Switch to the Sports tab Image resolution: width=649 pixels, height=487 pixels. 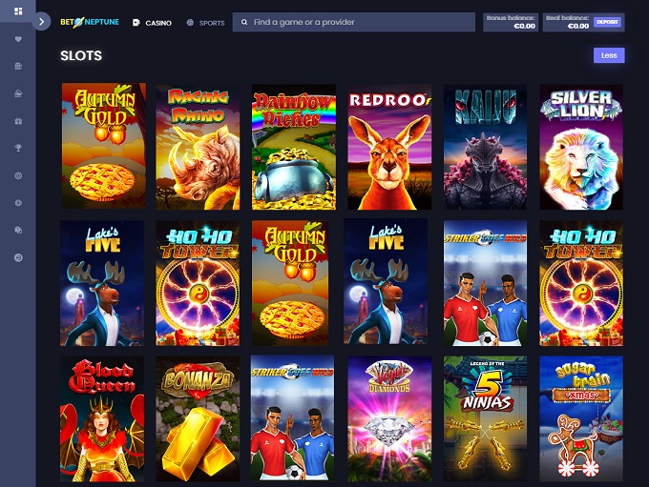pyautogui.click(x=206, y=22)
